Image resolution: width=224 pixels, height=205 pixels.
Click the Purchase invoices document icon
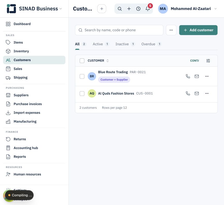[x=8, y=104]
